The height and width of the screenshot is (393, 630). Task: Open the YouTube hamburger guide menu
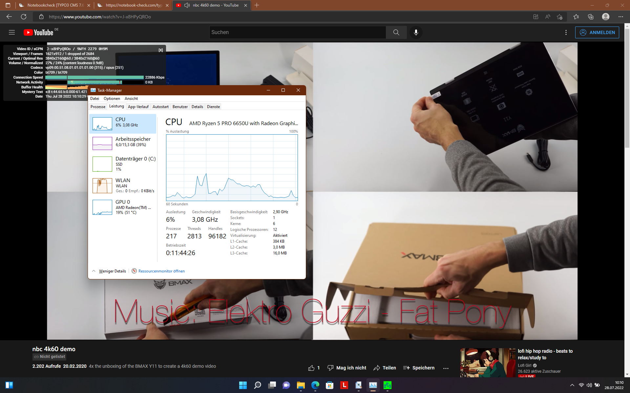coord(12,32)
